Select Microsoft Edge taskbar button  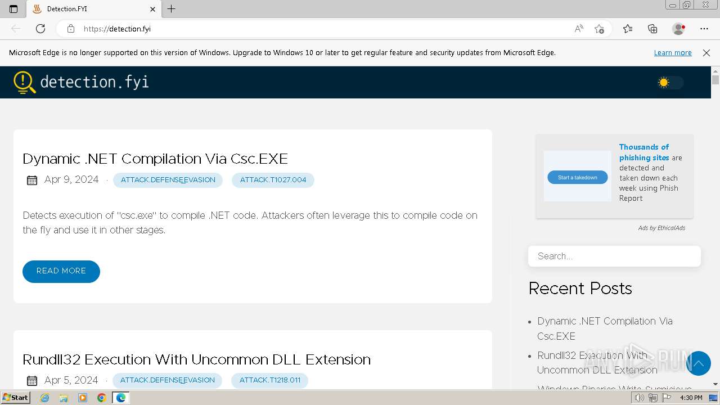[120, 398]
